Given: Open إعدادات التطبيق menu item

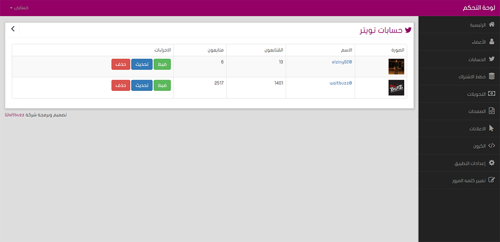Looking at the screenshot, I should (459, 163).
